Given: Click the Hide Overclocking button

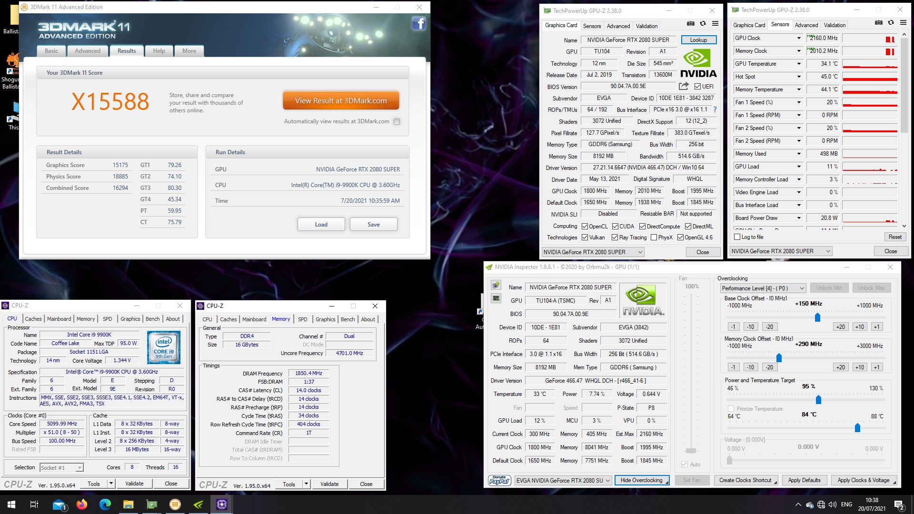Looking at the screenshot, I should [642, 480].
